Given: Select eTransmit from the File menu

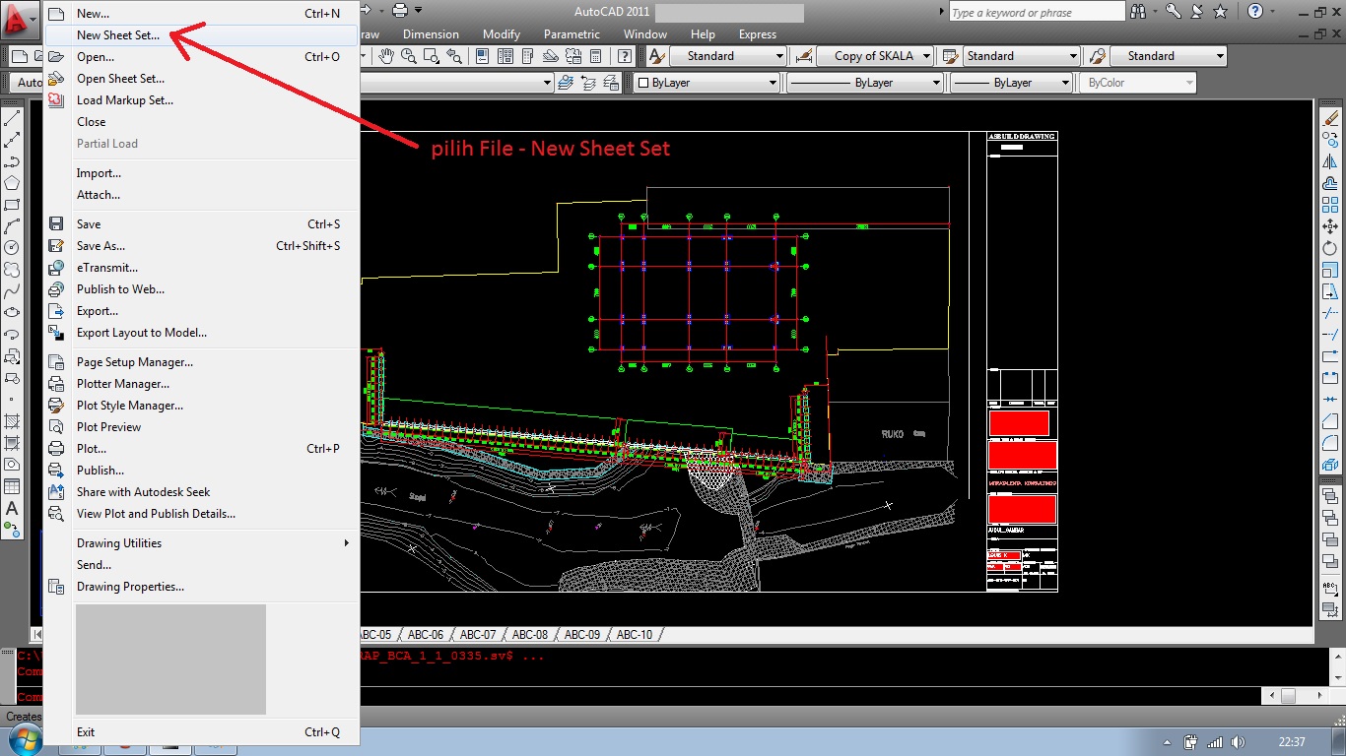Looking at the screenshot, I should [106, 267].
